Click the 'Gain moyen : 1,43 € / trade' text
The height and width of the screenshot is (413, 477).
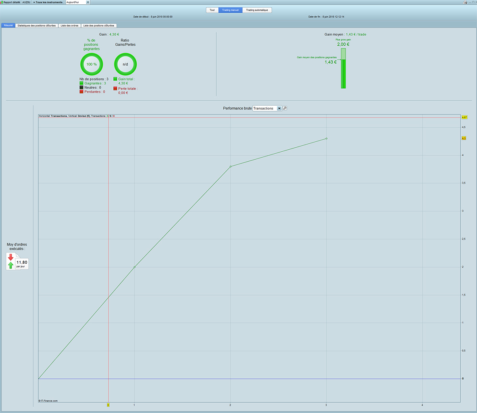(345, 35)
